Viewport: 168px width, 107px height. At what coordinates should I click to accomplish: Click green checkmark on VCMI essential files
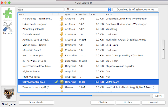(x=56, y=82)
